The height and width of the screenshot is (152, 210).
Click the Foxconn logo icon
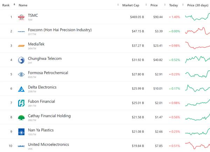[x=21, y=32]
